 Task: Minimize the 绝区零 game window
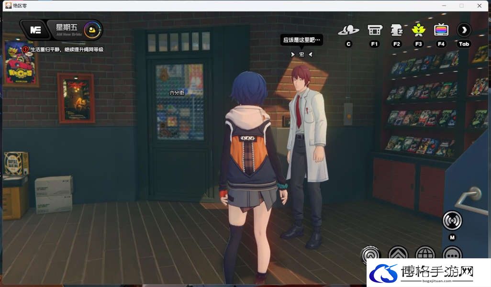(x=444, y=6)
